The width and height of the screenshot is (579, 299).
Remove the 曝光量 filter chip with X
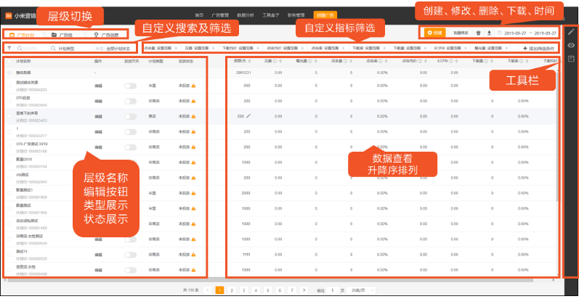click(506, 48)
